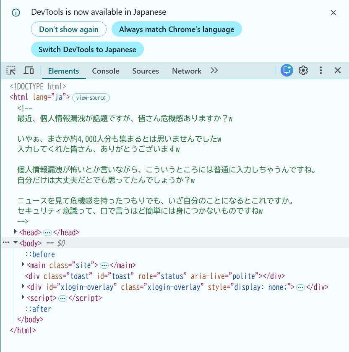Click comment line mentioning 約4,000人分
This screenshot has height=352, width=349.
pos(119,139)
